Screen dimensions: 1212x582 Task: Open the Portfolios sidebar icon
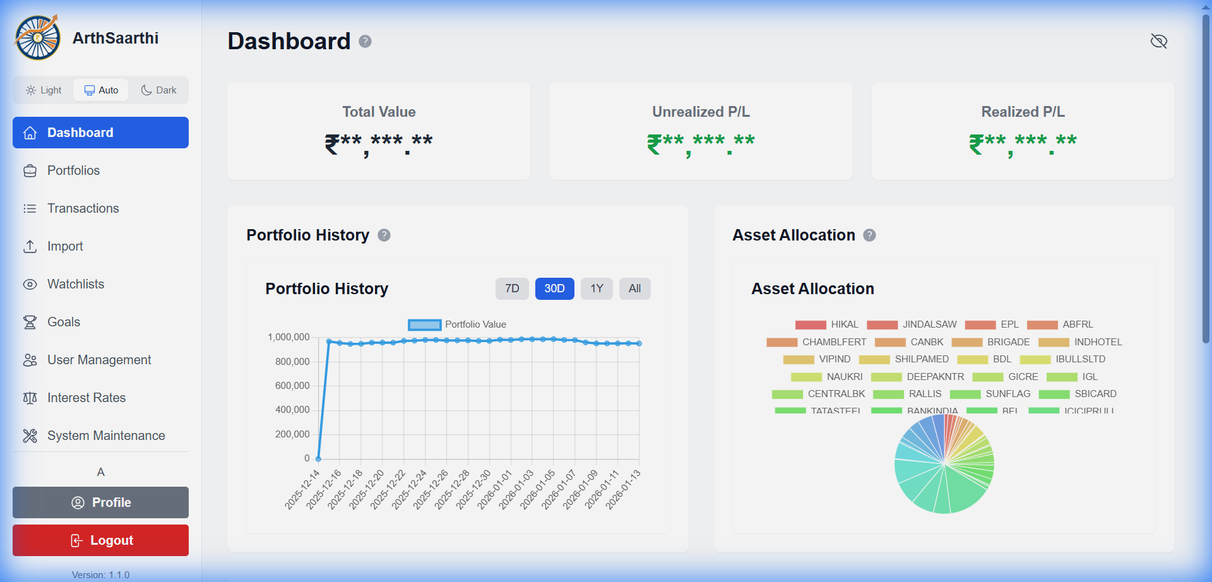(x=30, y=170)
